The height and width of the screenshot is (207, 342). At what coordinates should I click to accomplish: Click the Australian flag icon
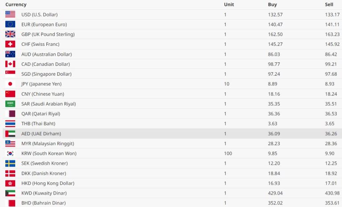[10, 54]
